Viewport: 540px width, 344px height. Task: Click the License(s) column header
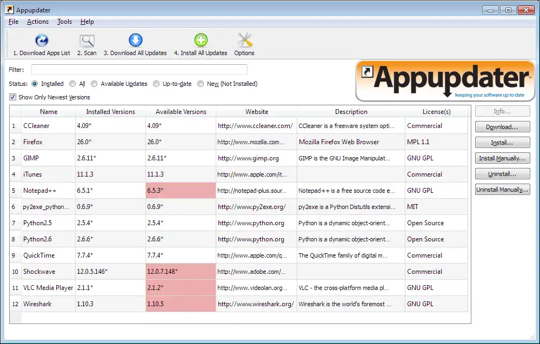436,112
